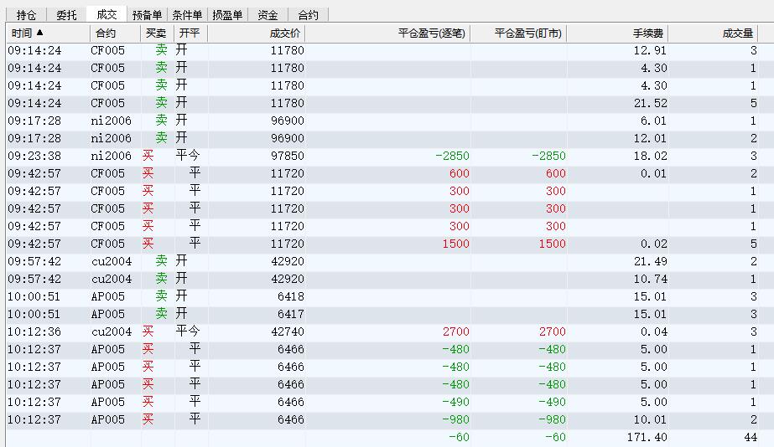Image resolution: width=774 pixels, height=447 pixels.
Task: Select the fee value 12.01
Action: pos(650,138)
